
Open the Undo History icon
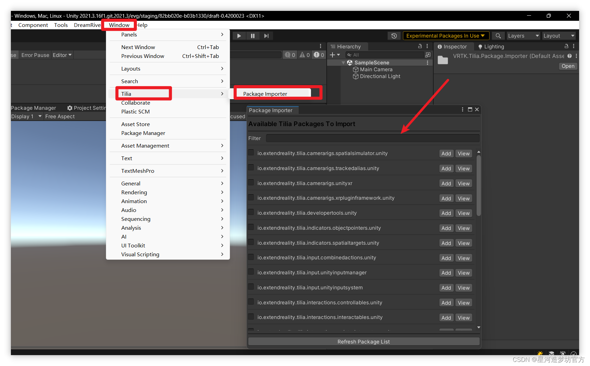tap(394, 36)
